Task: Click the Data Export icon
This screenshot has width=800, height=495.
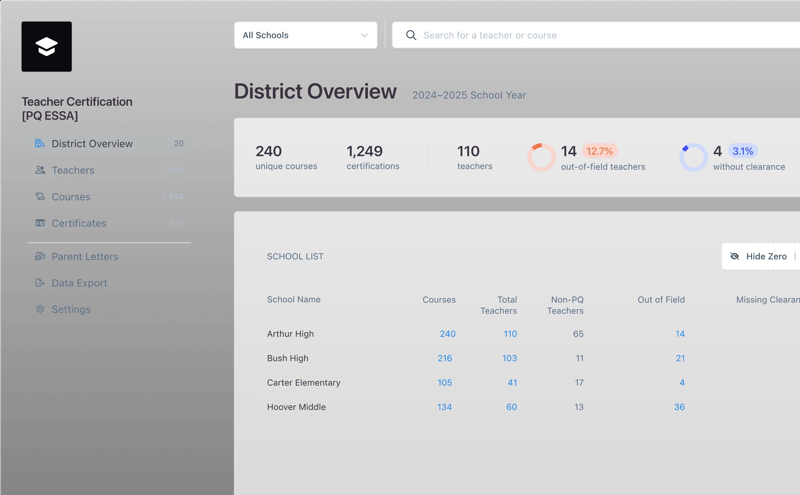Action: 40,283
